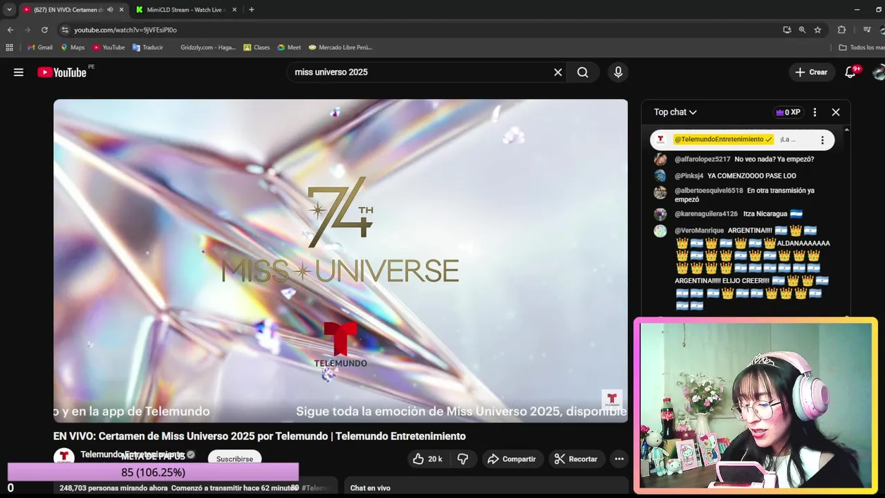Clip the video with Recortar
The width and height of the screenshot is (885, 498).
click(576, 459)
